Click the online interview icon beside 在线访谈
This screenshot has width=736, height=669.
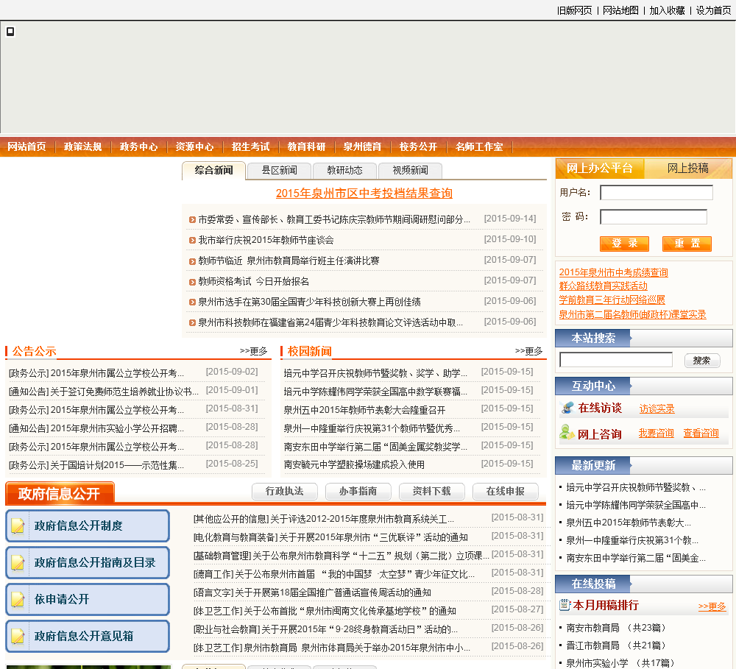point(567,408)
